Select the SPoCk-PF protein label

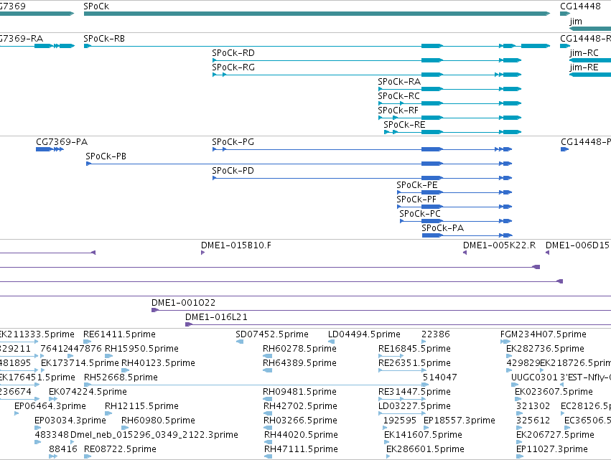pos(416,200)
